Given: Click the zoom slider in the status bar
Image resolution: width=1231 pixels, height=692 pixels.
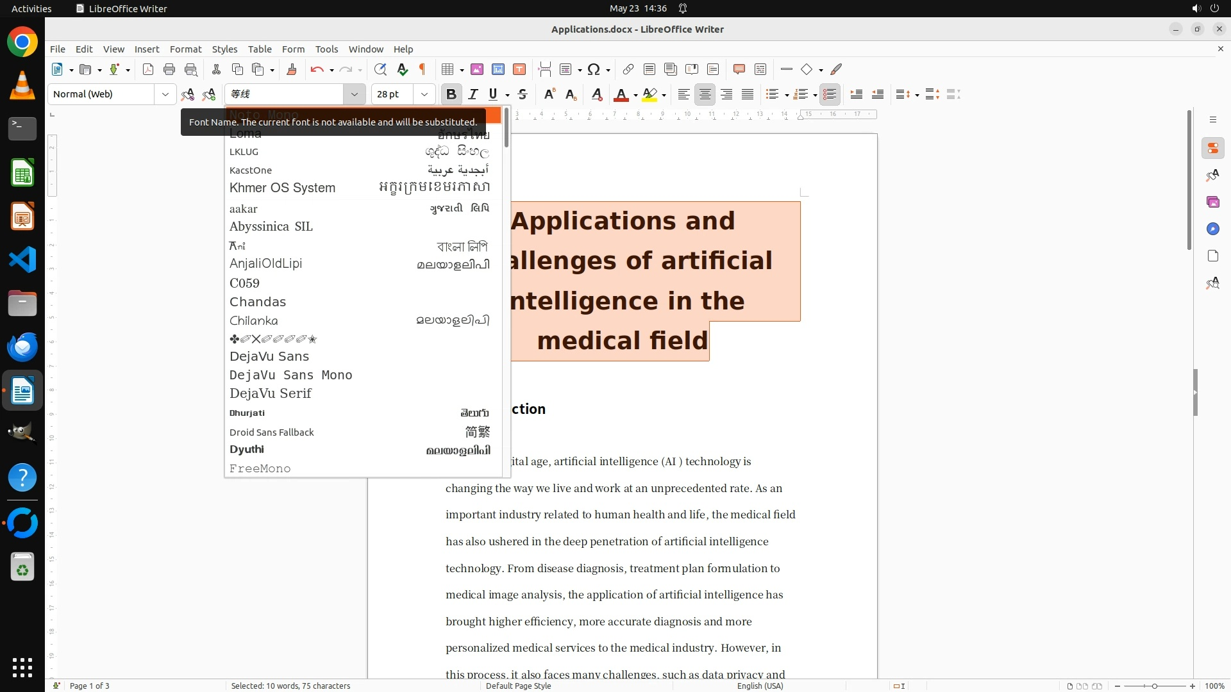Looking at the screenshot, I should tap(1154, 686).
